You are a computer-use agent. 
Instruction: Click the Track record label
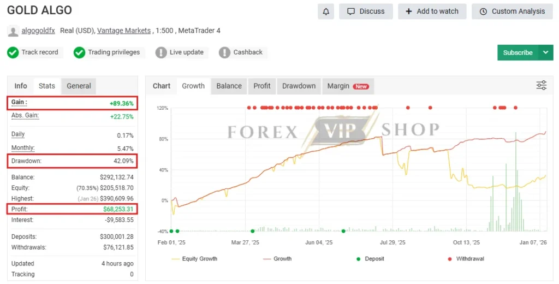coord(39,52)
